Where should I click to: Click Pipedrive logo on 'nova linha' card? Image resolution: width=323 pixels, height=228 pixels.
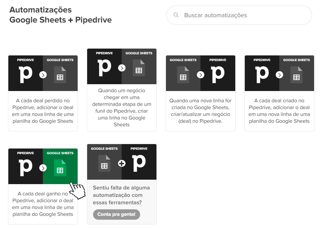coord(217,74)
